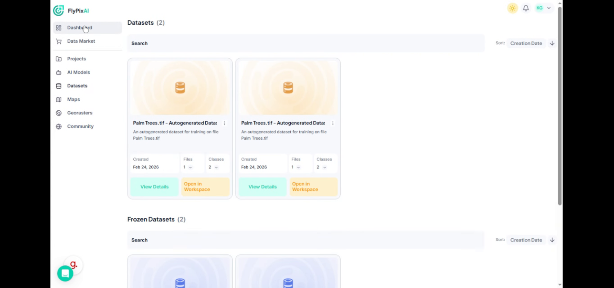Viewport: 614px width, 288px height.
Task: Open the green chat support bubble
Action: [65, 274]
